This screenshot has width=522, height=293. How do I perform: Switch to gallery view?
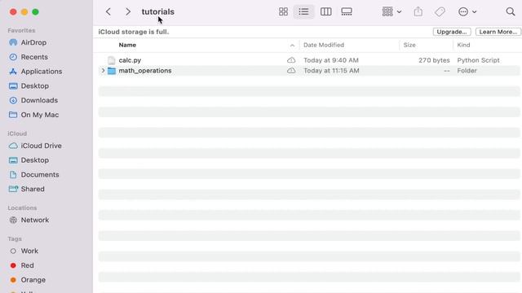pos(347,11)
